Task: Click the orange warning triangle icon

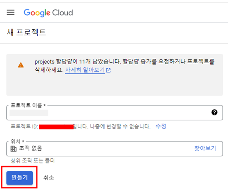Action: (21, 65)
